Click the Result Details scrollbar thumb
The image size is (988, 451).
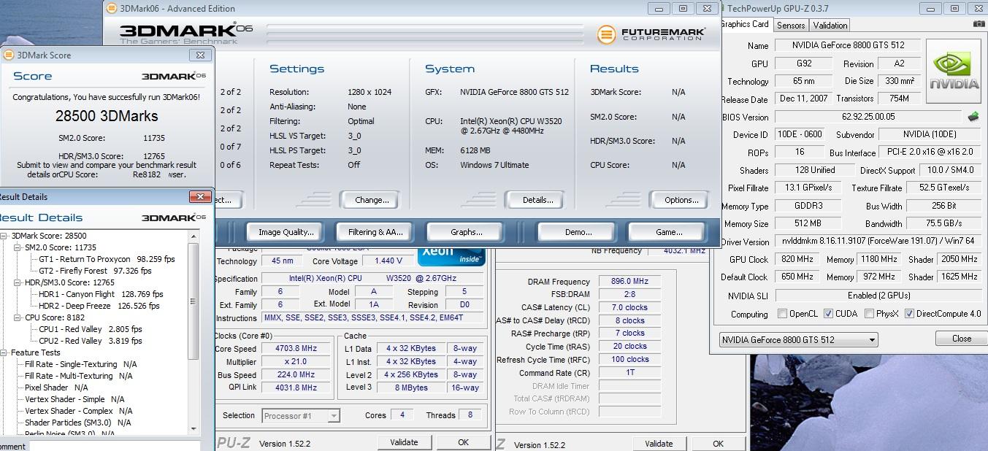[x=193, y=301]
